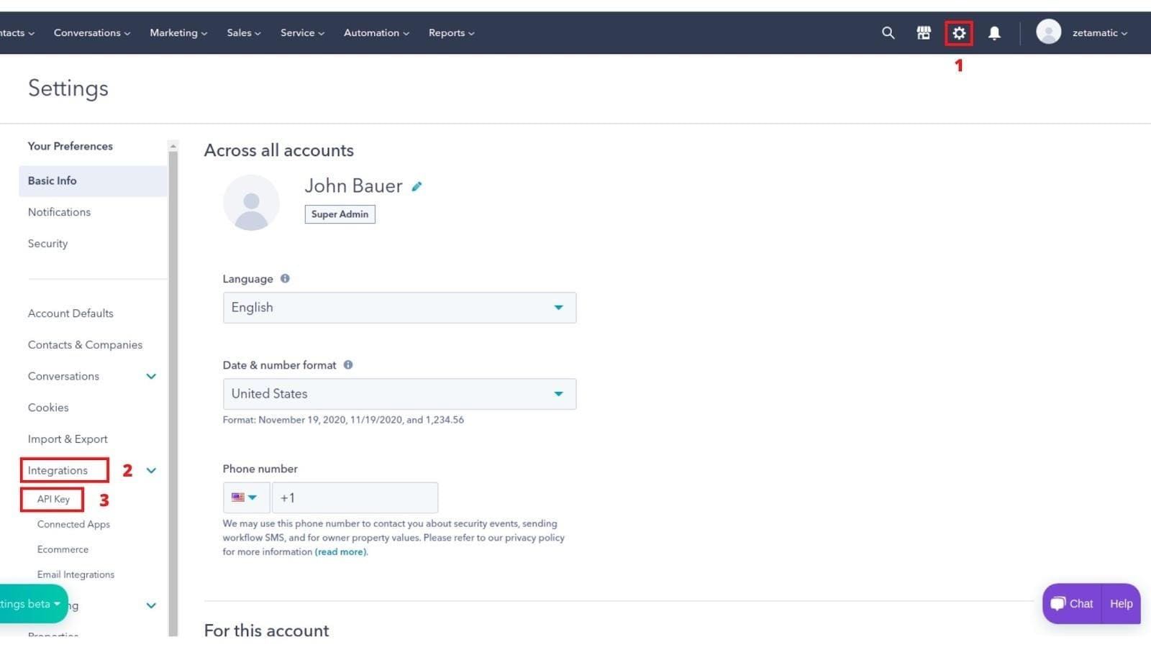Open Contacts & Companies settings

point(85,345)
